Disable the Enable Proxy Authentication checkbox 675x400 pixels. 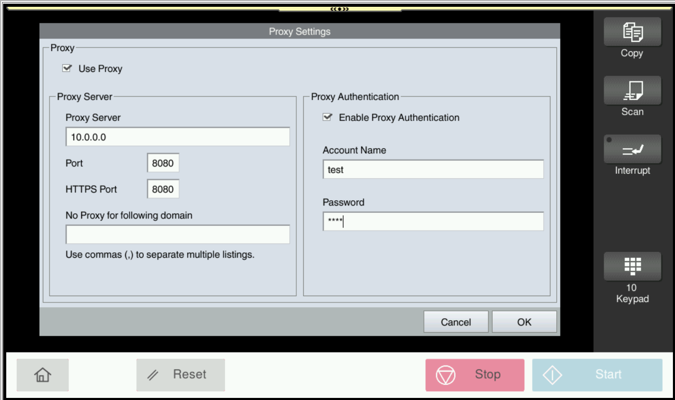point(327,117)
